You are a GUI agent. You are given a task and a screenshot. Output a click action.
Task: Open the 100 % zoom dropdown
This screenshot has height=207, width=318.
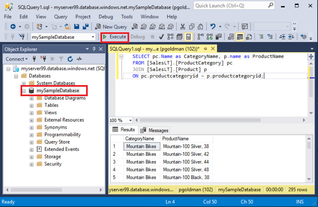[x=130, y=120]
